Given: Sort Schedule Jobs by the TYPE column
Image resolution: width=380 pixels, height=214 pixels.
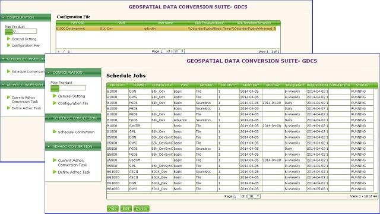Looking at the screenshot, I should click(x=184, y=85).
